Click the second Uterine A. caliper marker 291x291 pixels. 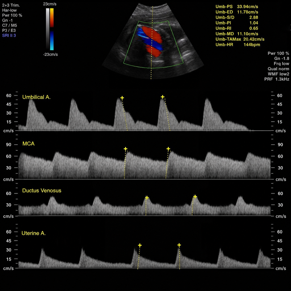click(x=179, y=245)
